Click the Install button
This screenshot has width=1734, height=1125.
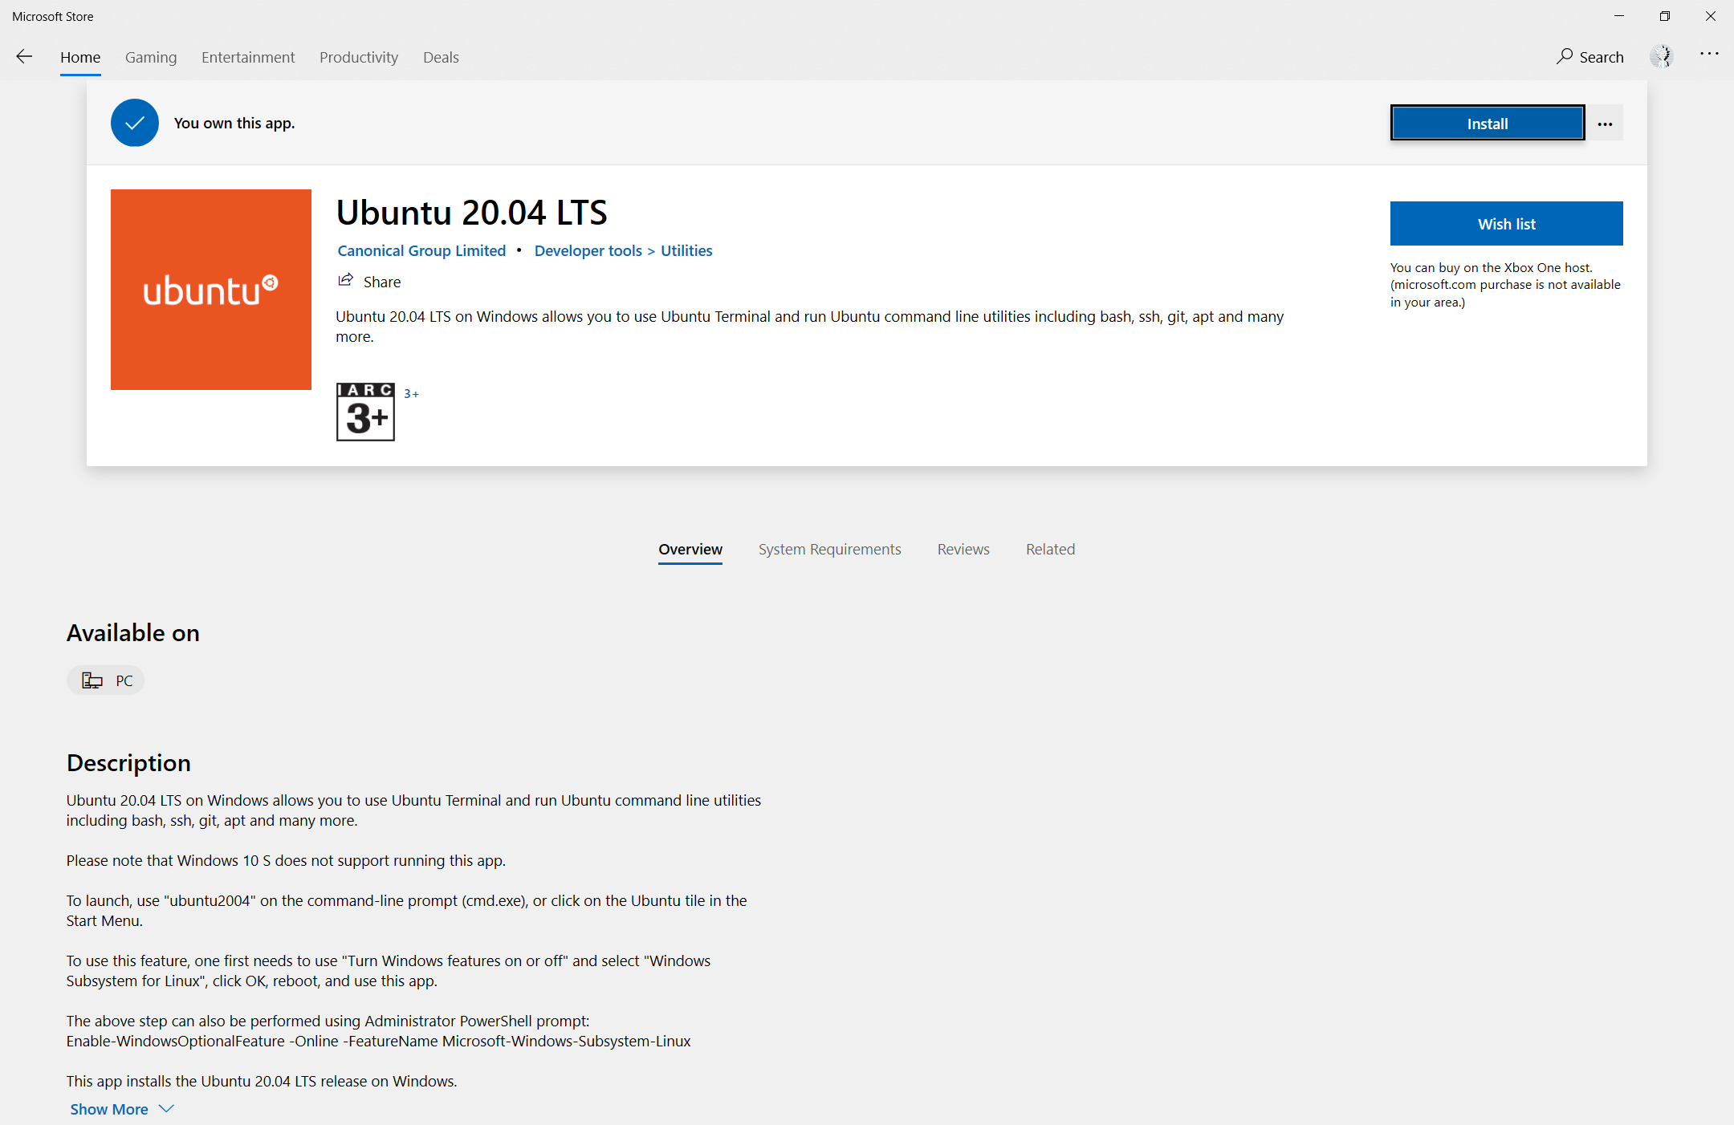click(1488, 124)
